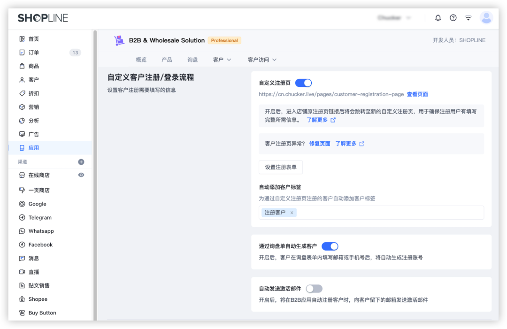This screenshot has width=507, height=329.
Task: Turn off 通过询盘单自动生成客户
Action: coord(330,246)
